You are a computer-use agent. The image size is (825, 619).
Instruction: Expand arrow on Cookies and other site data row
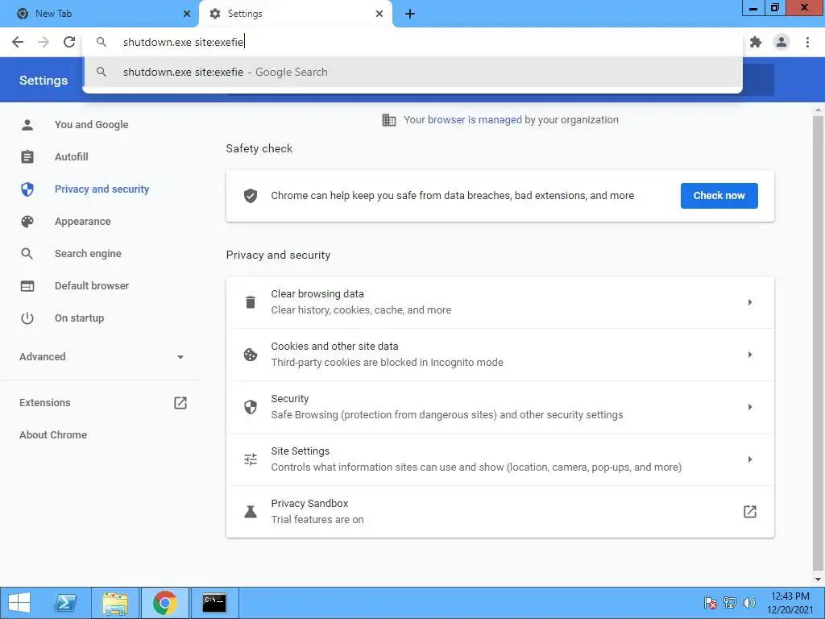tap(750, 355)
